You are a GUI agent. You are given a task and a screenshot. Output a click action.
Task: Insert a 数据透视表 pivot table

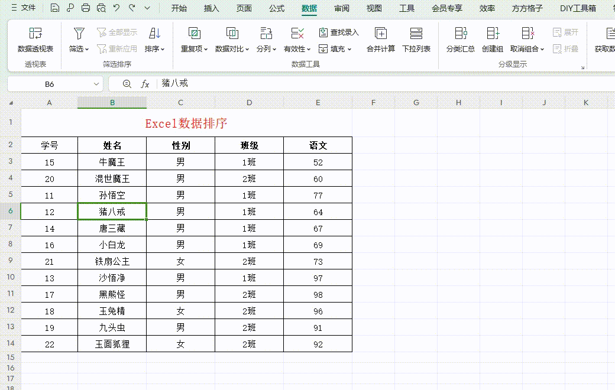[35, 39]
